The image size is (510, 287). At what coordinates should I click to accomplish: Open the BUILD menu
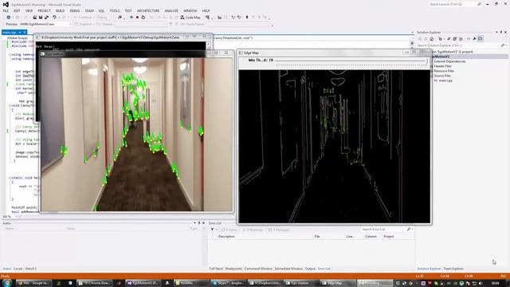point(61,10)
